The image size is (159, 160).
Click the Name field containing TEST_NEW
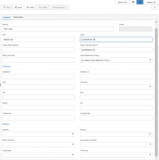point(58,29)
